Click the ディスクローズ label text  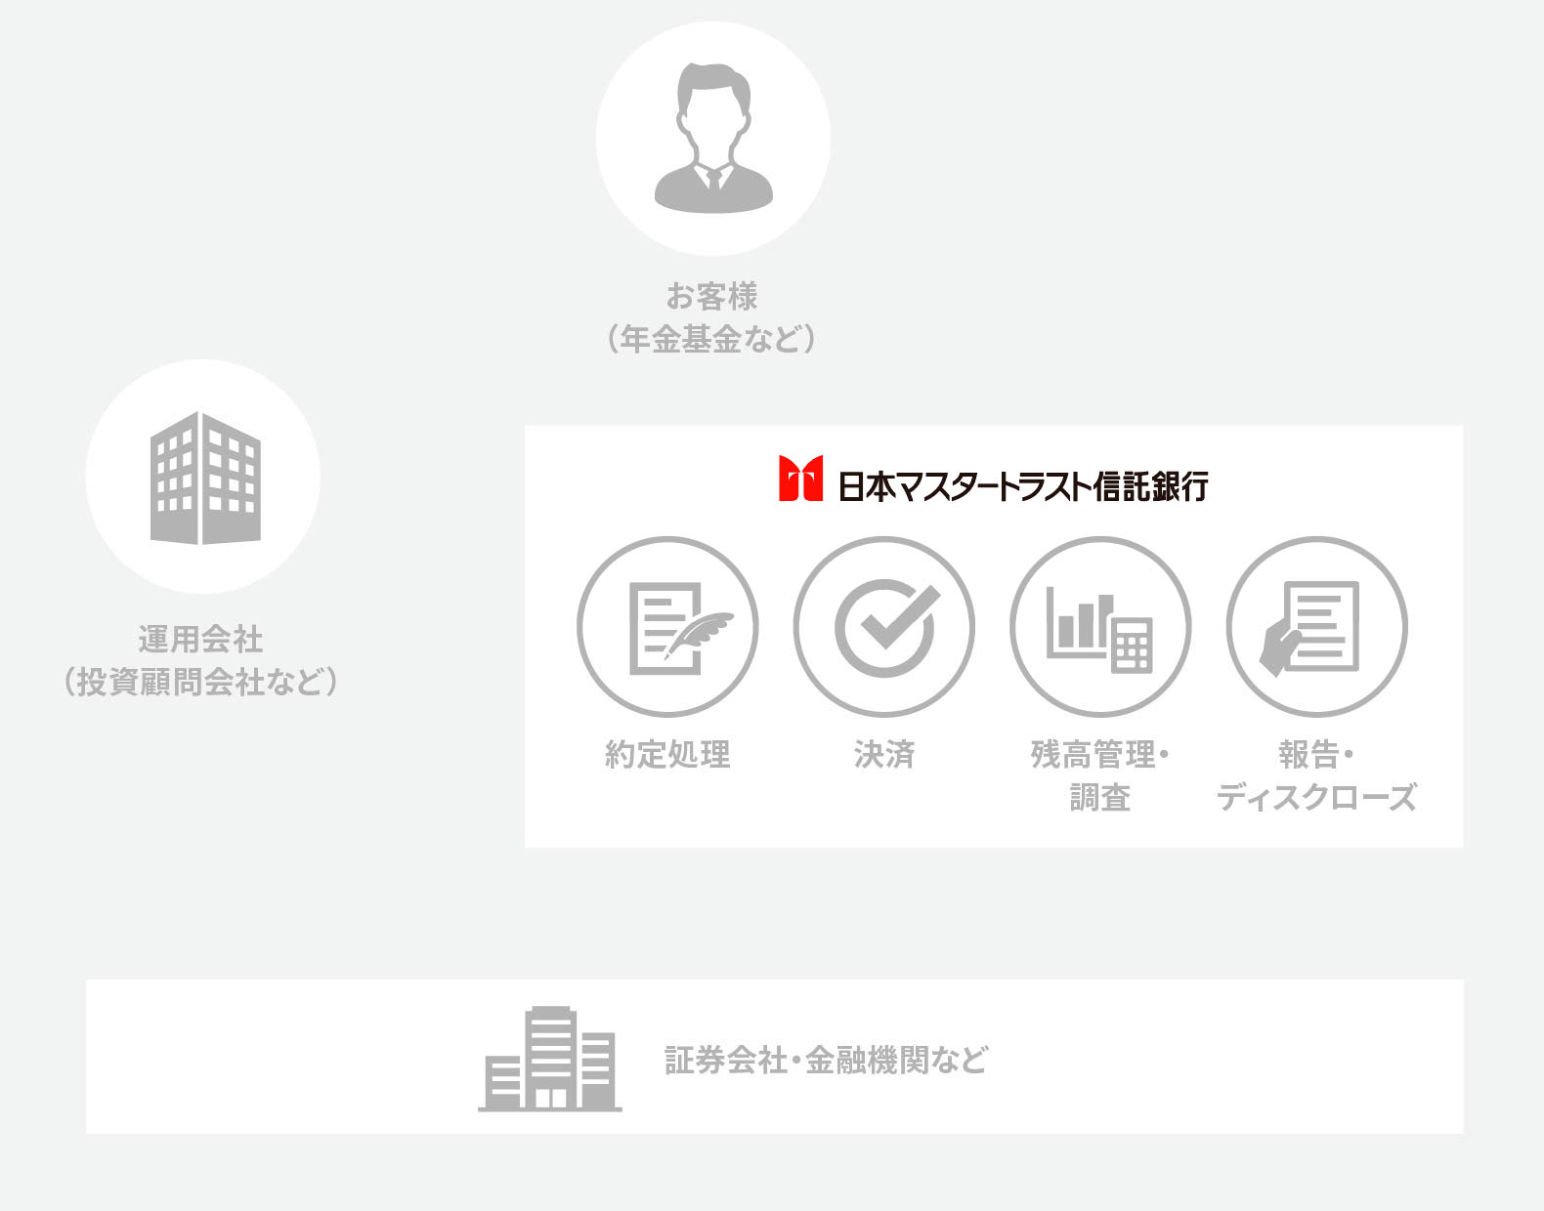coord(1316,797)
